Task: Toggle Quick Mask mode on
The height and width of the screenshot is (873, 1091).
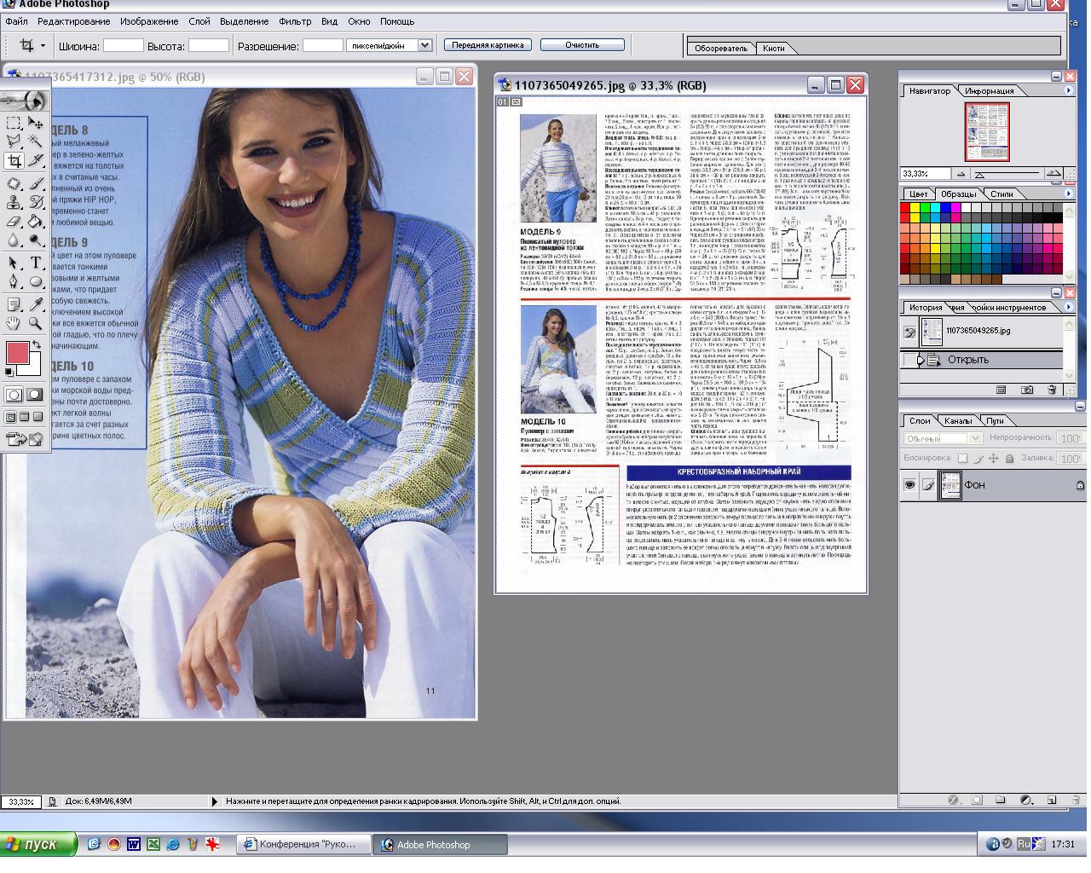Action: coord(35,395)
